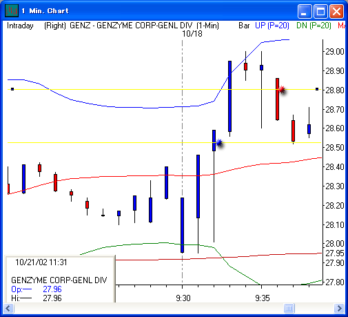Screen dimensions: 348x317
Task: Click the Hi: 27.96 high price row
Action: tap(37, 298)
